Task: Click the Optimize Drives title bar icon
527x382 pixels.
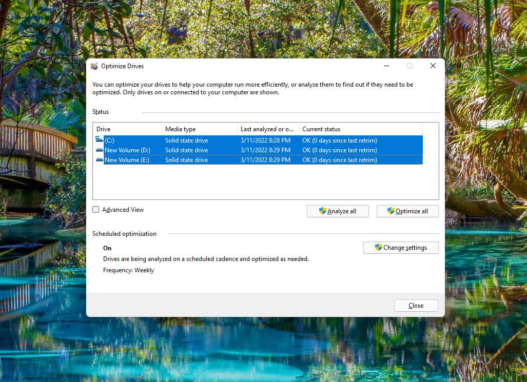Action: (94, 66)
